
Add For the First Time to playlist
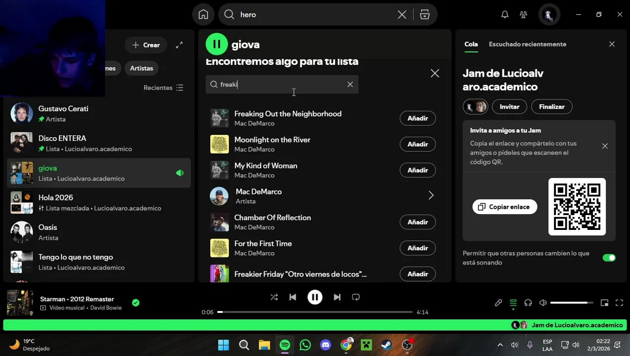[418, 248]
